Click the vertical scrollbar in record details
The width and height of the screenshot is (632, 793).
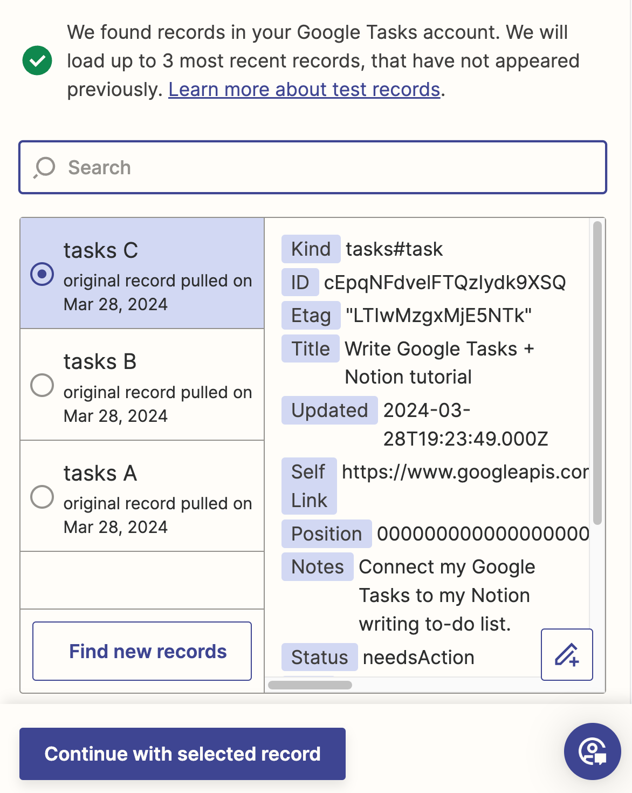(x=597, y=372)
